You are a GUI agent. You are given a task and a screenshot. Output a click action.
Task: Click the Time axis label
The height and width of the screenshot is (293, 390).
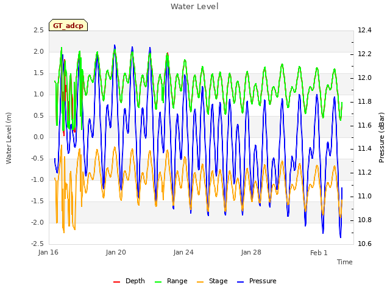tap(345, 262)
